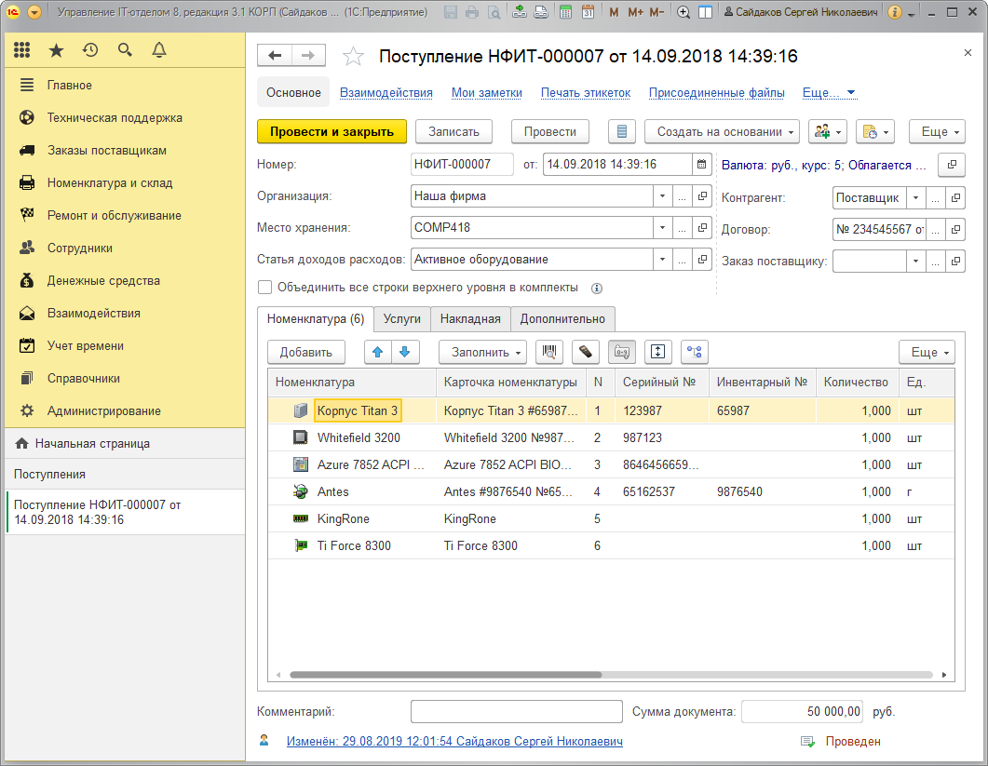
Task: Toggle serial numbers icon button
Action: click(622, 352)
